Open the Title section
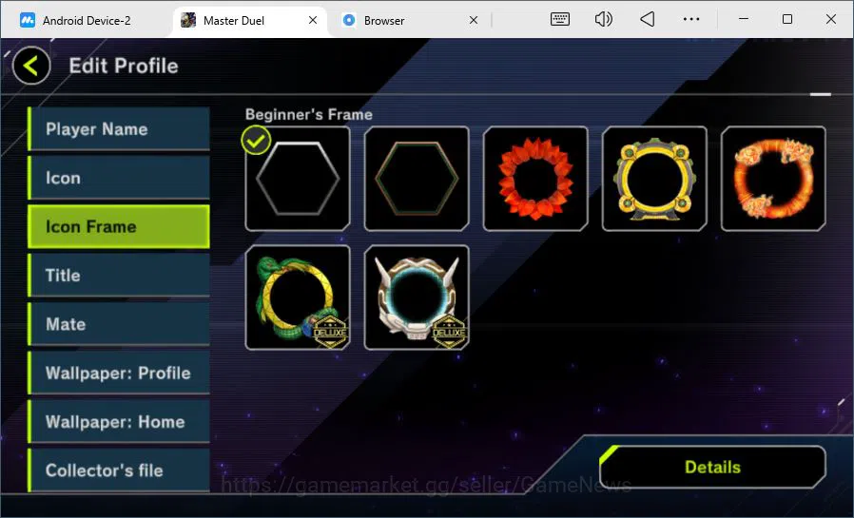The width and height of the screenshot is (854, 518). [119, 276]
